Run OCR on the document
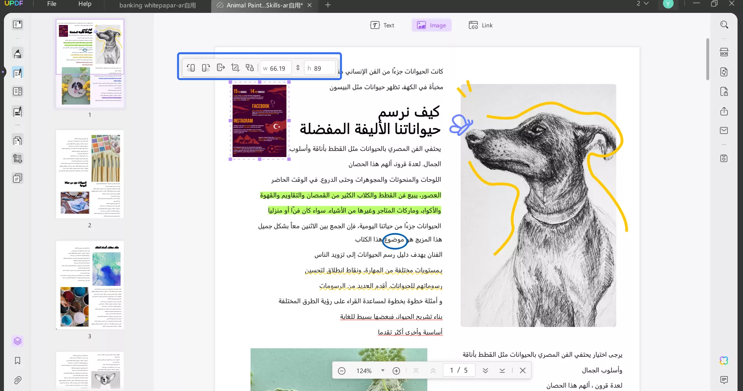The width and height of the screenshot is (743, 391). point(724,52)
